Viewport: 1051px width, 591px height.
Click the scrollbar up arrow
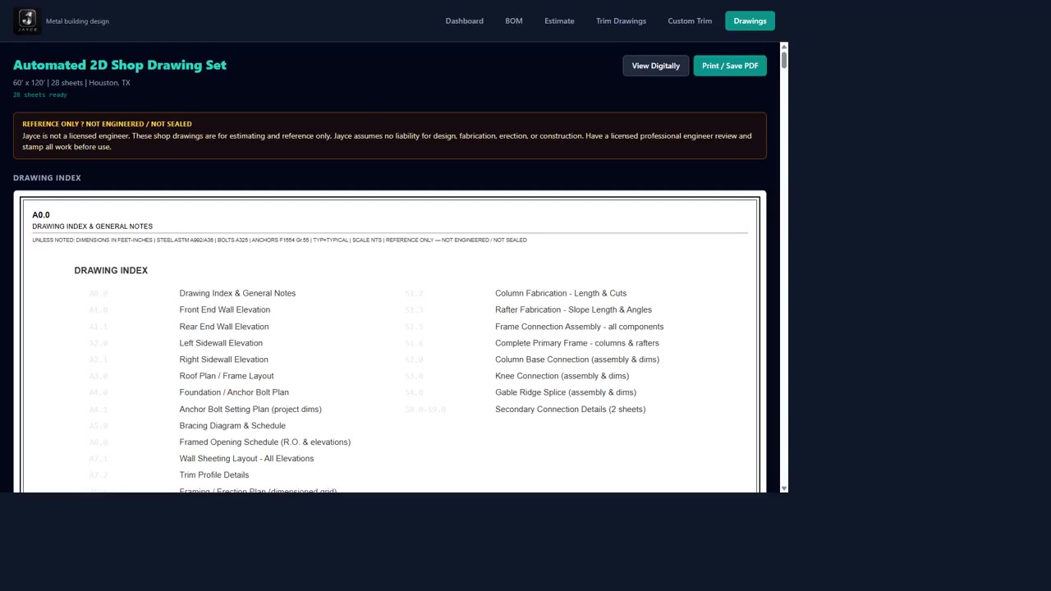click(784, 47)
